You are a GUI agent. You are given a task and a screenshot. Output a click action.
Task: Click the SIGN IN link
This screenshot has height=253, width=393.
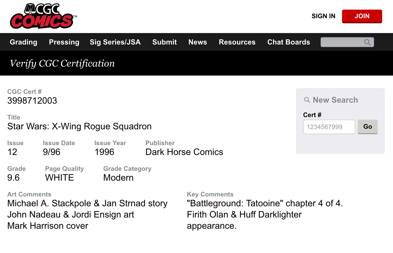(x=323, y=16)
